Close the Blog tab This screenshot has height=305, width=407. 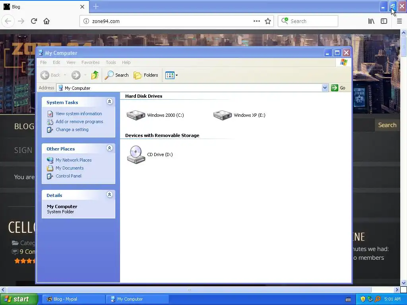coord(82,7)
